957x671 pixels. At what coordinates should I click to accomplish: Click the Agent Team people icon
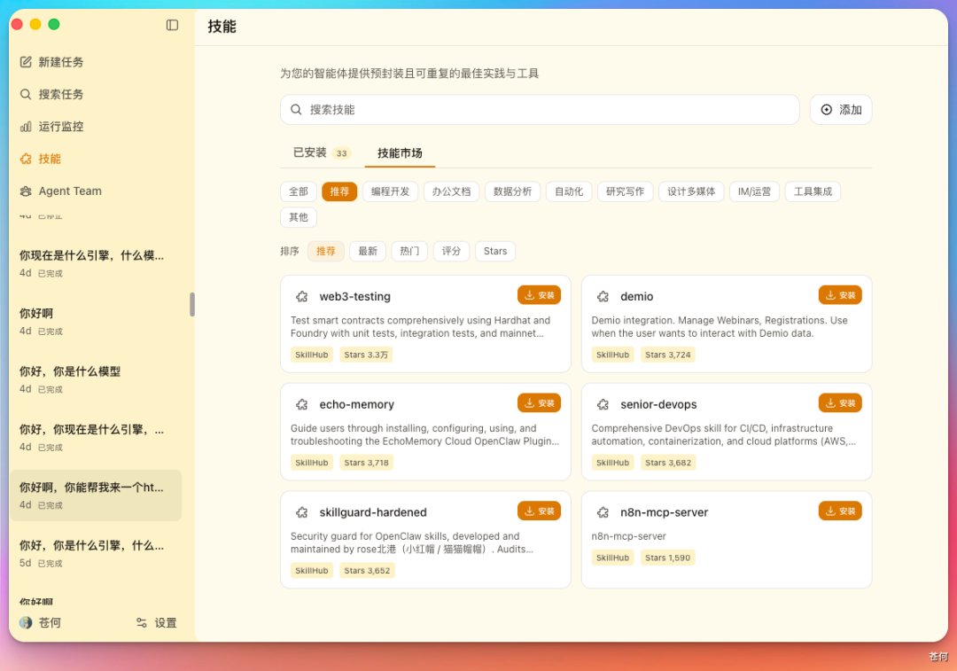tap(26, 191)
